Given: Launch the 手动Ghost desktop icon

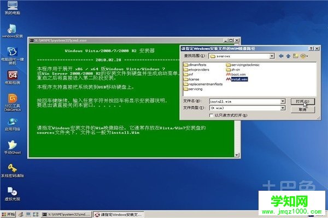Looking at the screenshot, I should (13, 147).
